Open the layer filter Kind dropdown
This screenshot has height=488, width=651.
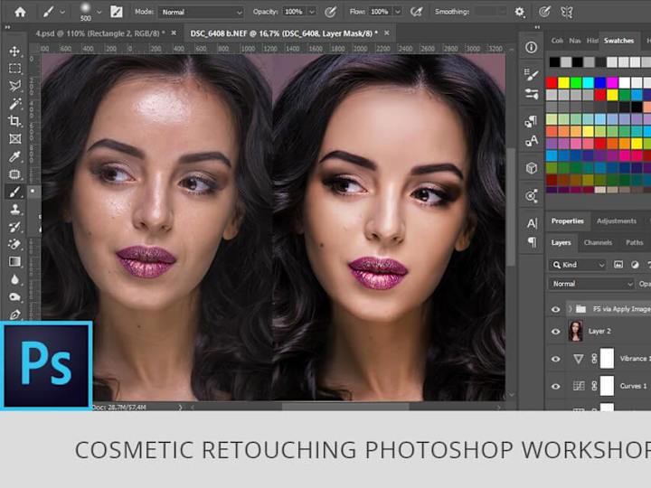pyautogui.click(x=578, y=265)
